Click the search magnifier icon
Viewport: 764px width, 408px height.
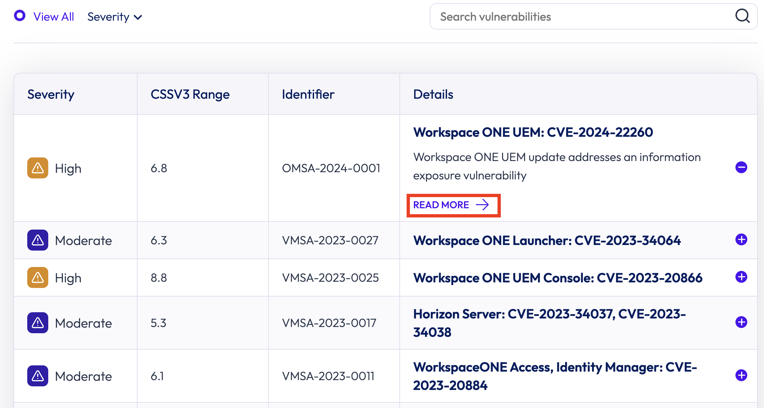742,16
